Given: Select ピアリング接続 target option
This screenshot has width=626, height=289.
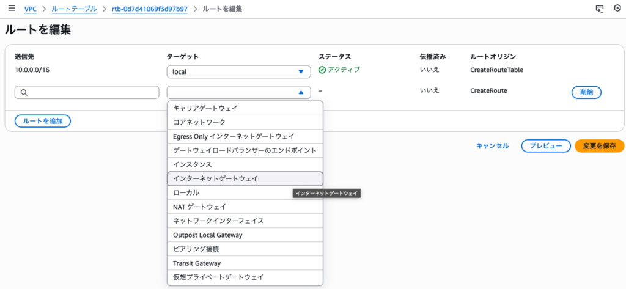Looking at the screenshot, I should tap(245, 249).
